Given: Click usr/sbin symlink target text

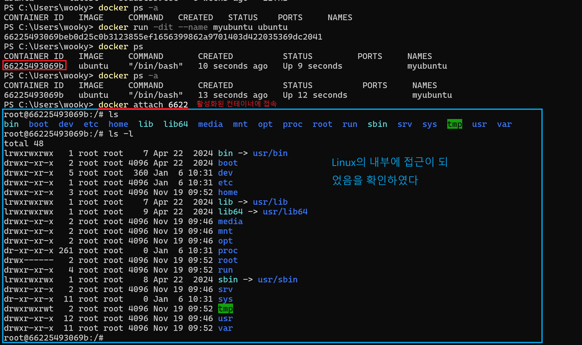Looking at the screenshot, I should pyautogui.click(x=277, y=279).
